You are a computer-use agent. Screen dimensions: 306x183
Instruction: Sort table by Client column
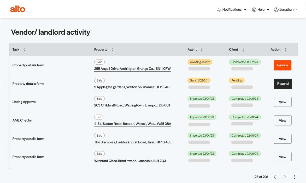tap(243, 49)
